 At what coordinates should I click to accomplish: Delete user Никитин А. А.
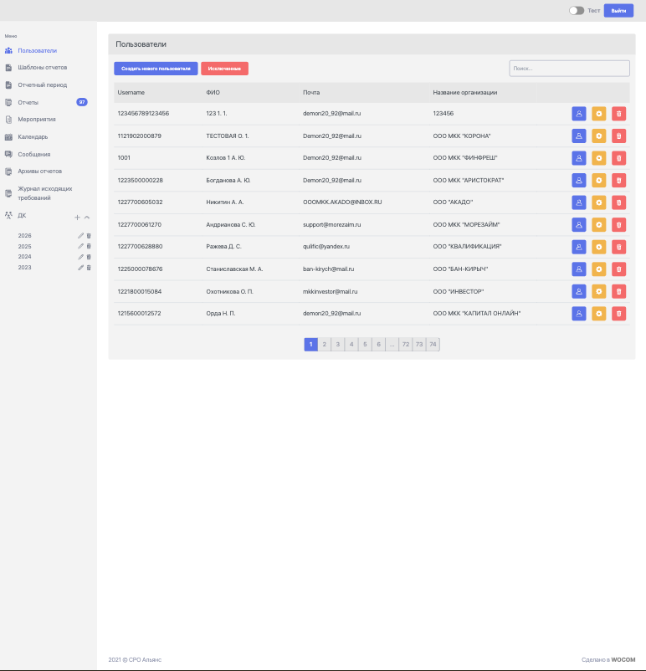click(618, 202)
